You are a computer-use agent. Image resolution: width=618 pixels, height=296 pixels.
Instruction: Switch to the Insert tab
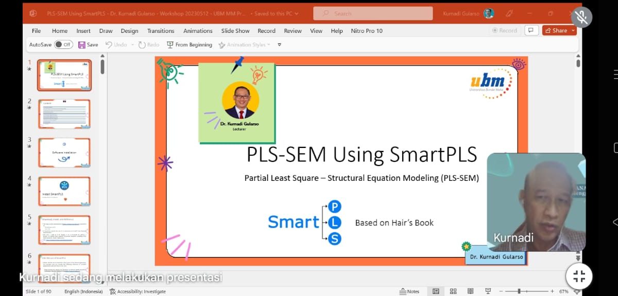click(83, 31)
